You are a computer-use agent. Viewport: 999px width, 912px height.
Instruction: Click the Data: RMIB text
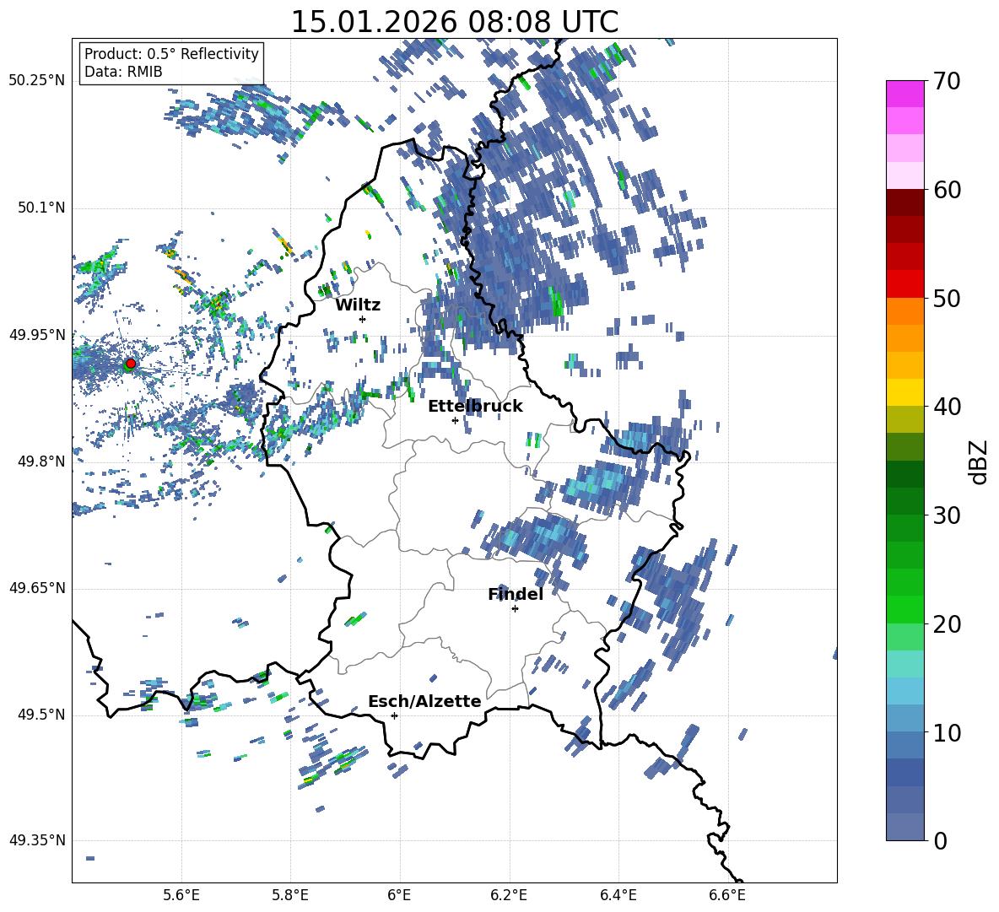pyautogui.click(x=123, y=72)
